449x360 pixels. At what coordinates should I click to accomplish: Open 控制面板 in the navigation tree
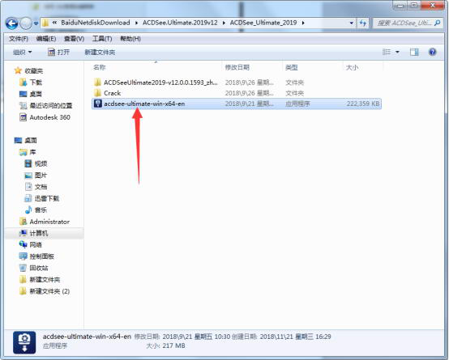42,256
